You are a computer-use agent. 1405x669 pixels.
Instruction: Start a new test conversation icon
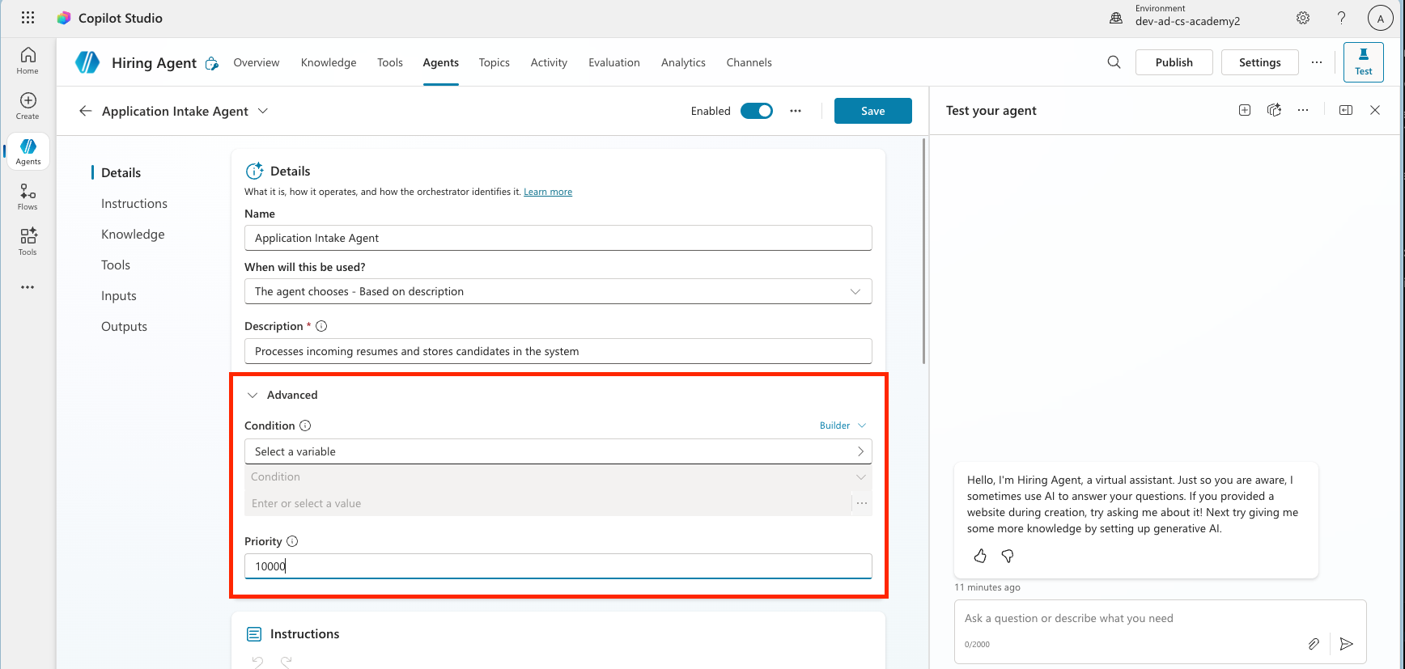tap(1245, 110)
